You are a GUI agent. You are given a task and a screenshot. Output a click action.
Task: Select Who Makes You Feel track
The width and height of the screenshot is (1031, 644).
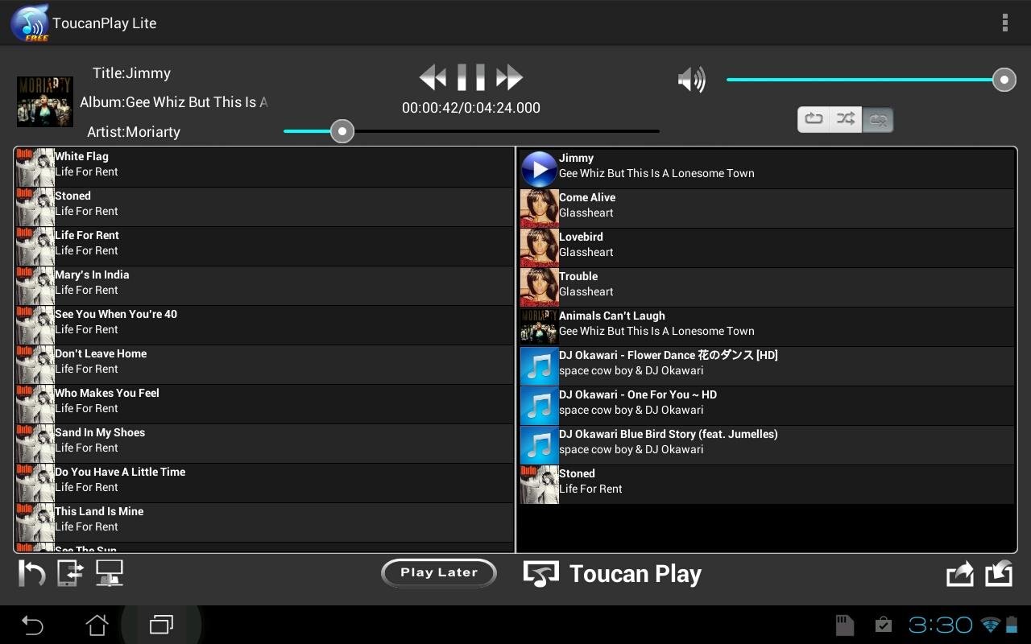pos(264,404)
